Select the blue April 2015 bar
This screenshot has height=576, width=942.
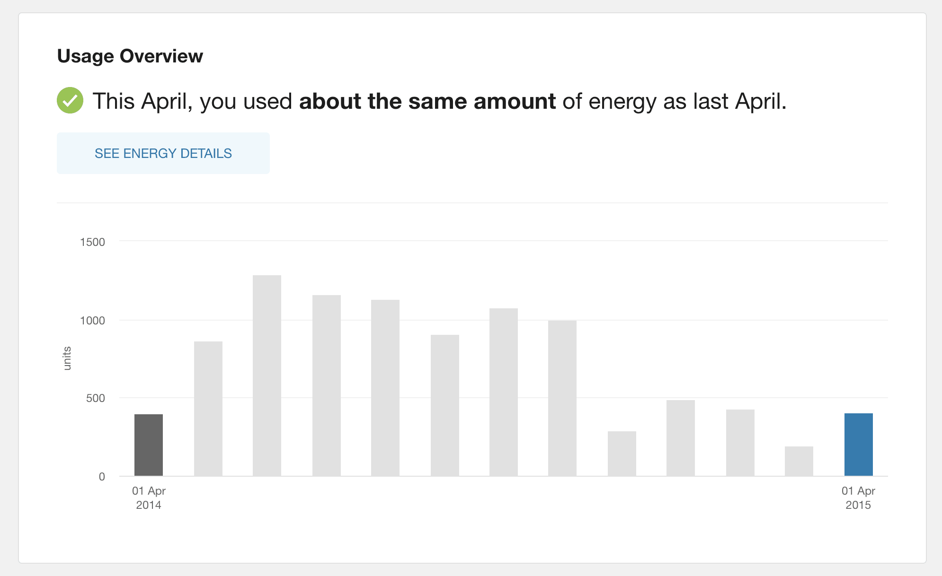(858, 445)
